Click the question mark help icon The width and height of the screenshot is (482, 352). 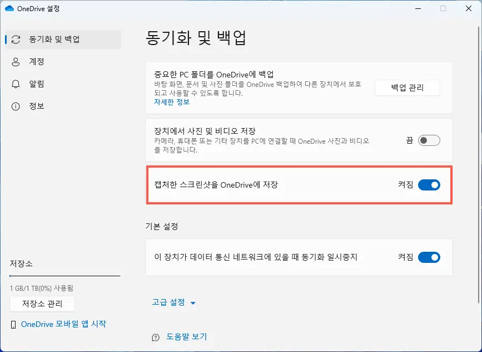pos(156,338)
